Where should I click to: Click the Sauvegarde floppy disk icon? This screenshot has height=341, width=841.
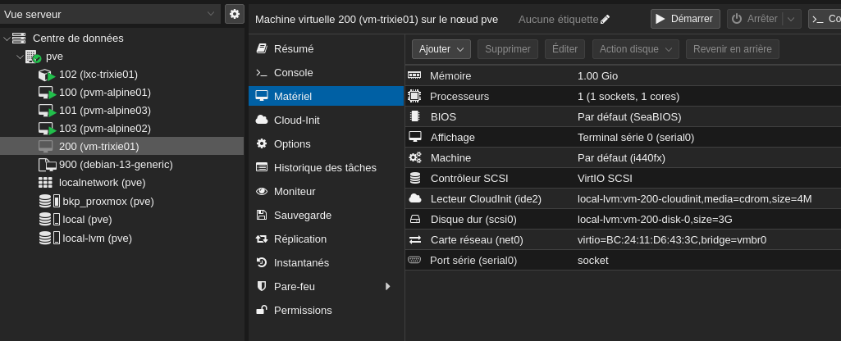pyautogui.click(x=262, y=215)
